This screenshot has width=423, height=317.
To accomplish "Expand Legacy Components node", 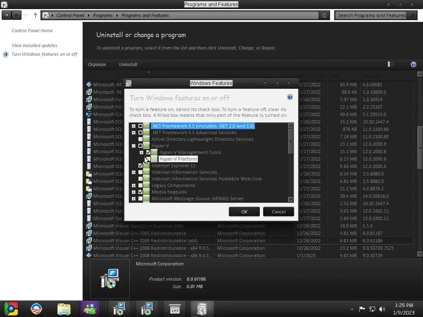I will click(x=133, y=185).
